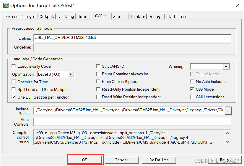This screenshot has height=166, width=244.
Task: Switch to the Target tab
Action: click(x=29, y=16)
